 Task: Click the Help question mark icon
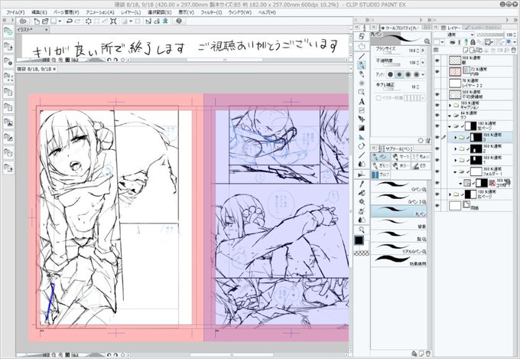point(179,21)
